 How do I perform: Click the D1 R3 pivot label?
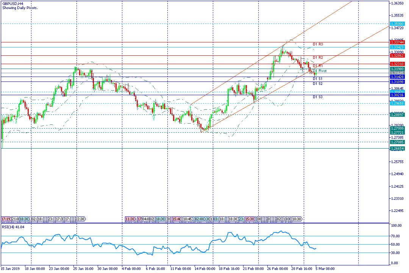click(318, 44)
